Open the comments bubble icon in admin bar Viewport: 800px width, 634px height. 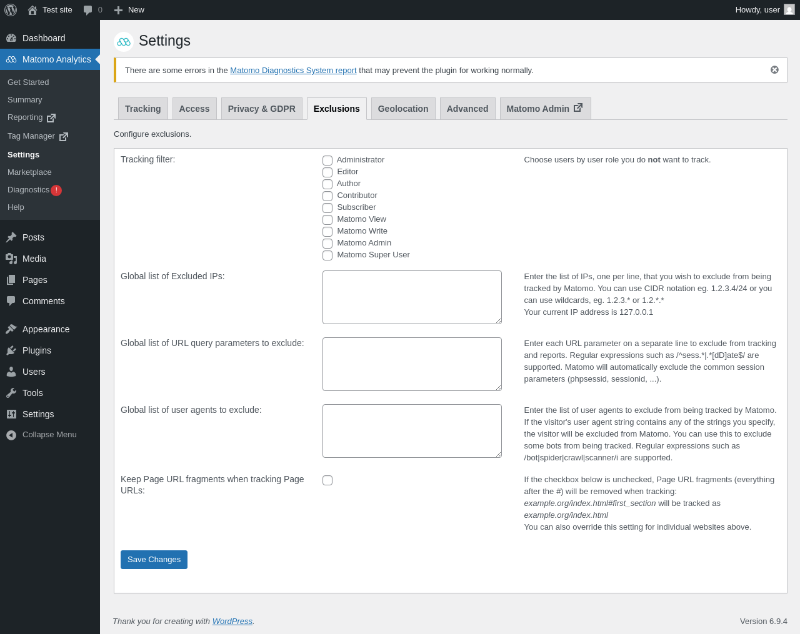88,10
